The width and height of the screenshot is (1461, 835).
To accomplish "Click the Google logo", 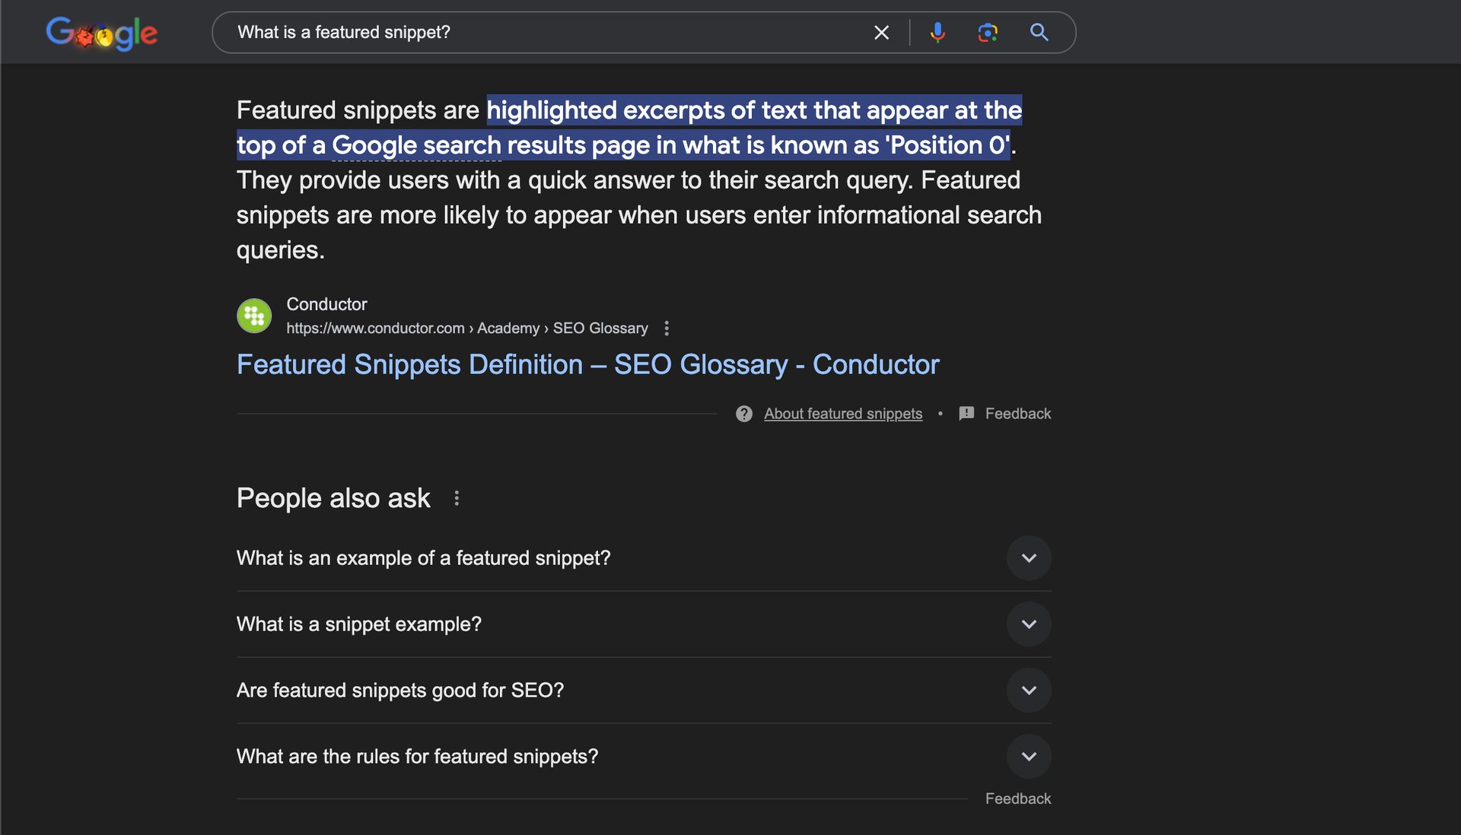I will [x=102, y=32].
